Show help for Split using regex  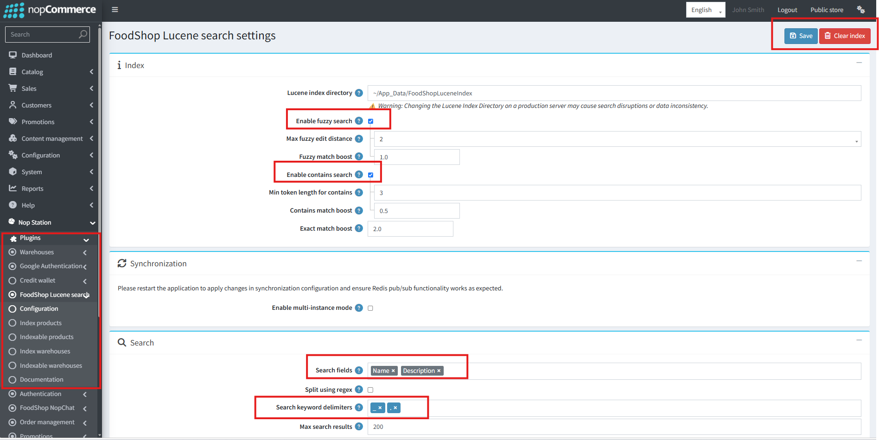click(x=359, y=390)
